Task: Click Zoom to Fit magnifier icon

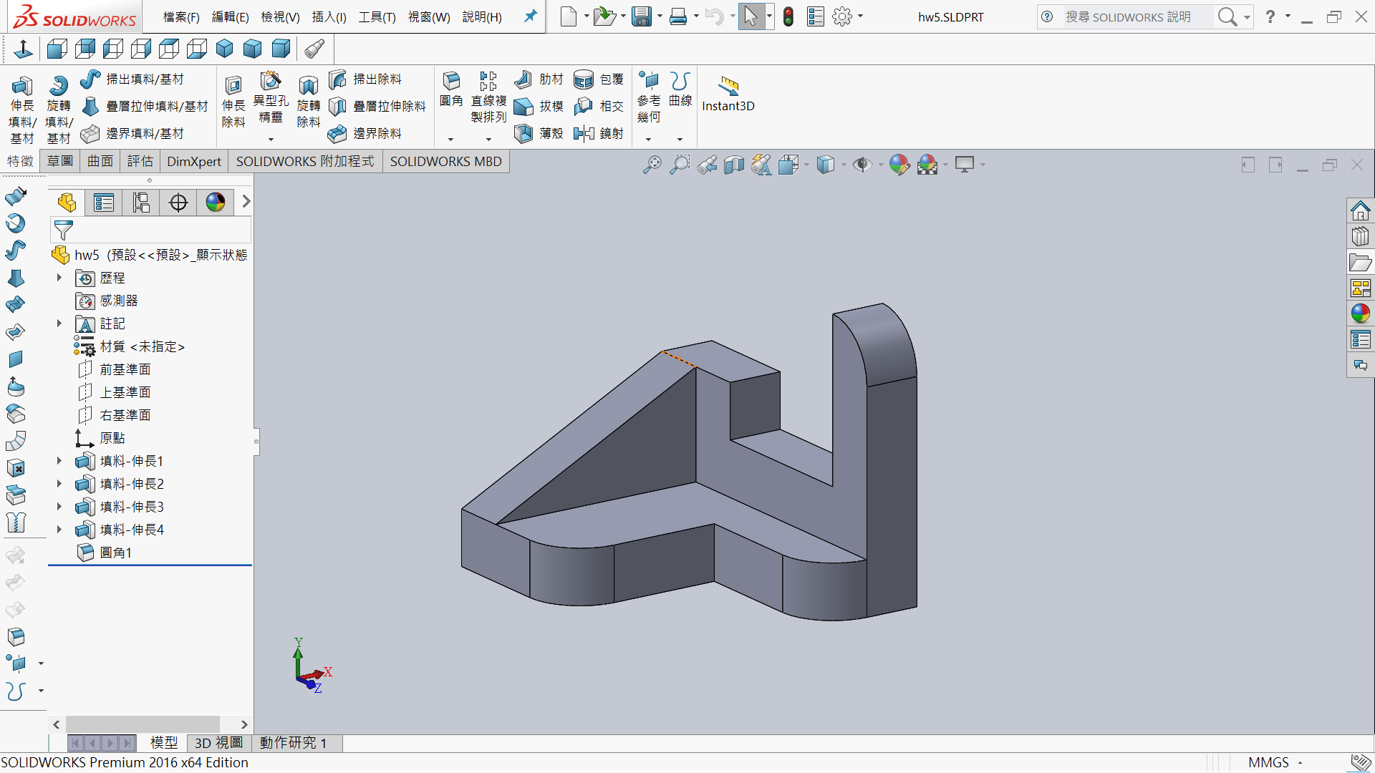Action: click(x=652, y=165)
